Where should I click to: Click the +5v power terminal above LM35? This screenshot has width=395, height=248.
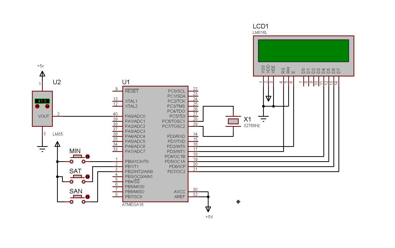(x=42, y=73)
